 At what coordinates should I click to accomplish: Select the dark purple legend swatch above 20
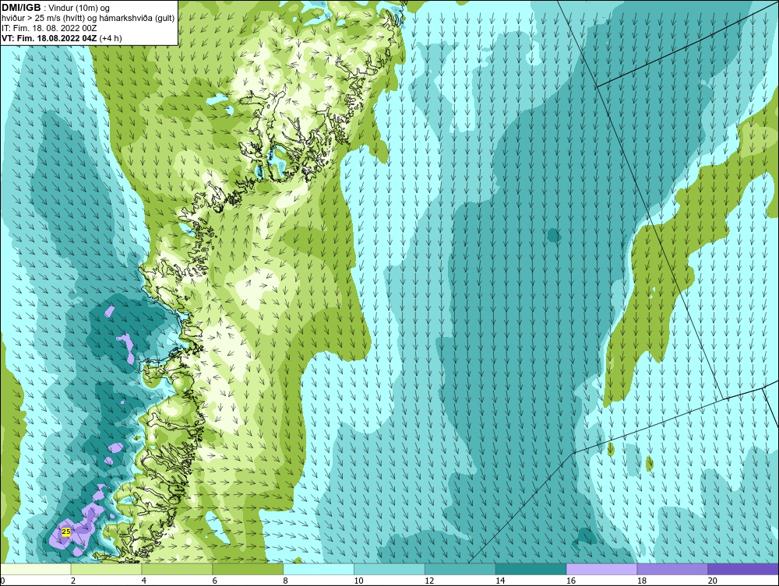(x=743, y=569)
